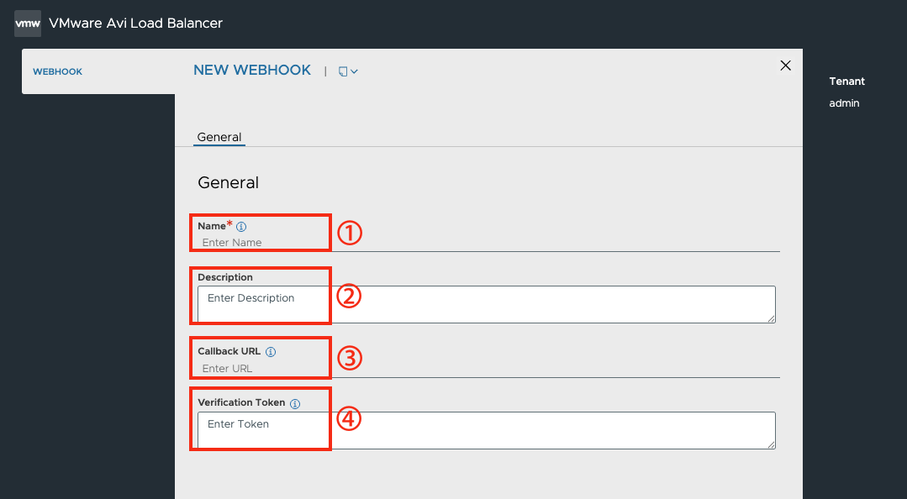Viewport: 907px width, 499px height.
Task: Show the Callback URL info tooltip icon
Action: click(x=270, y=351)
